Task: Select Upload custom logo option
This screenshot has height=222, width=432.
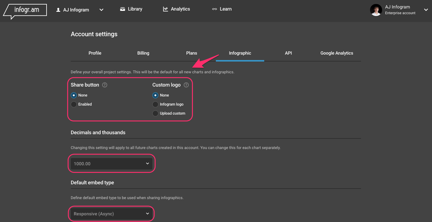Action: 155,113
